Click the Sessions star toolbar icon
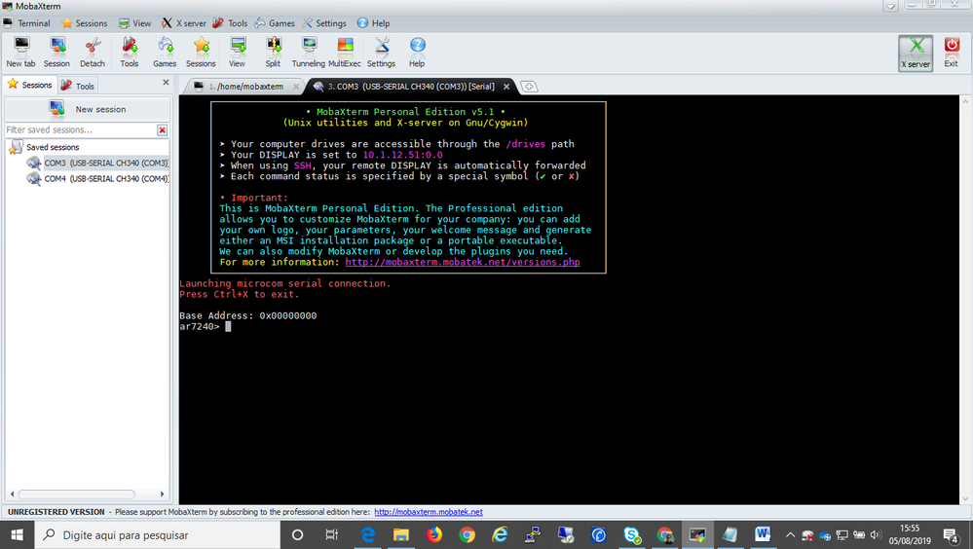 (x=201, y=53)
